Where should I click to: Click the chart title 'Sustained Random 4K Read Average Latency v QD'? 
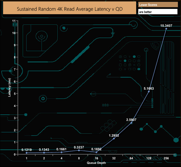[70, 9]
